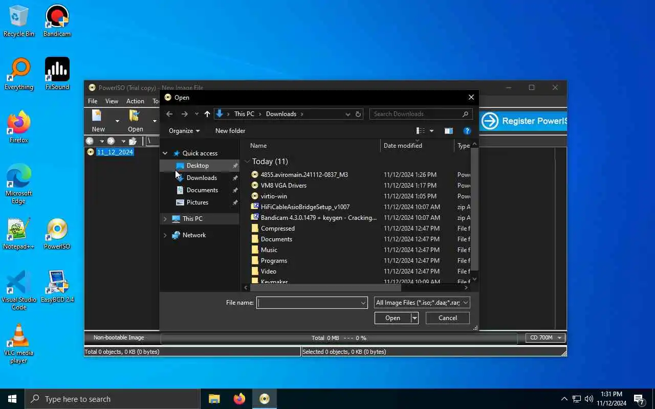The width and height of the screenshot is (655, 409).
Task: Open the file type filter All Image Files
Action: [422, 303]
